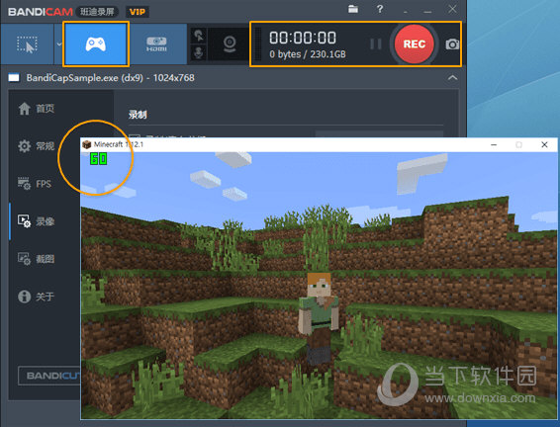Click the BANDICUT promo button

[49, 376]
